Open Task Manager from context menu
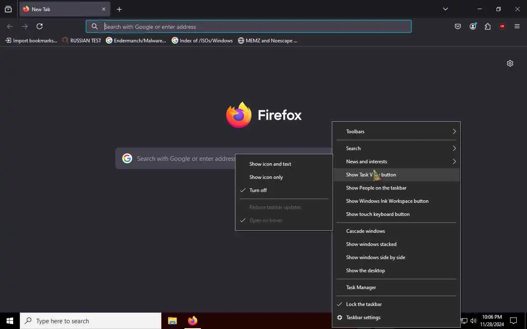Screen dimensions: 527x329 (396, 287)
